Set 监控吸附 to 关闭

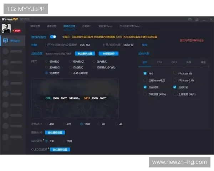(x=64, y=141)
